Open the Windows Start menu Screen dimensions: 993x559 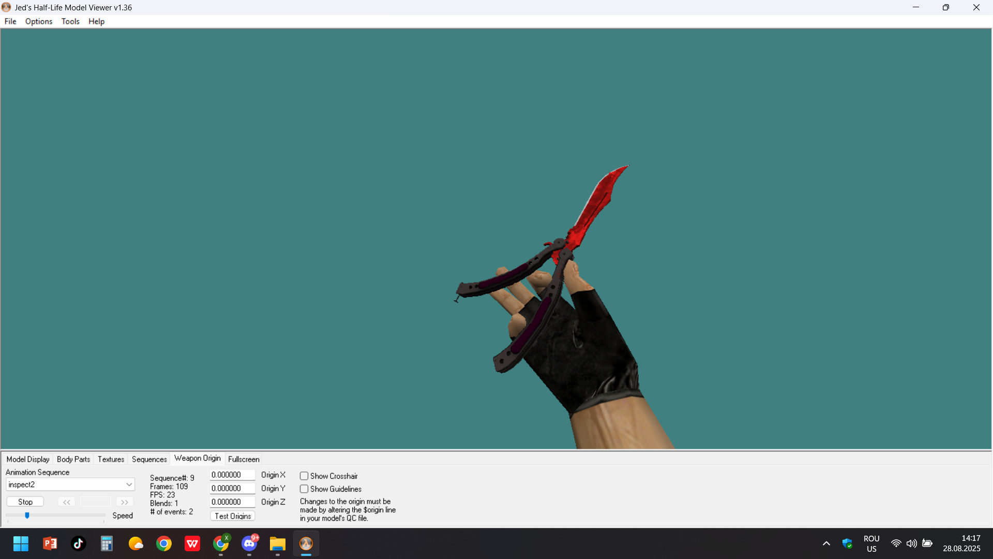pyautogui.click(x=21, y=543)
